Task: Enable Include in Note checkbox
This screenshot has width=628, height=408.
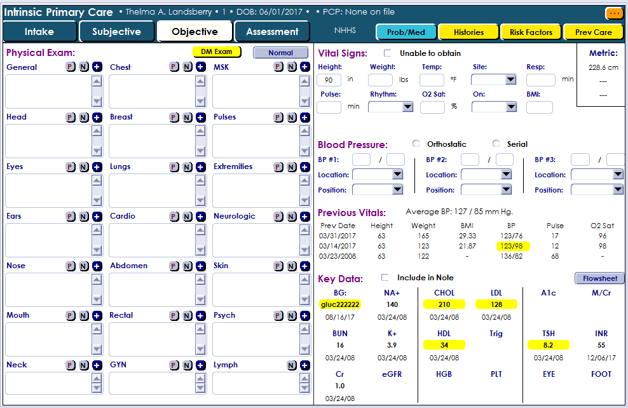Action: click(x=385, y=278)
